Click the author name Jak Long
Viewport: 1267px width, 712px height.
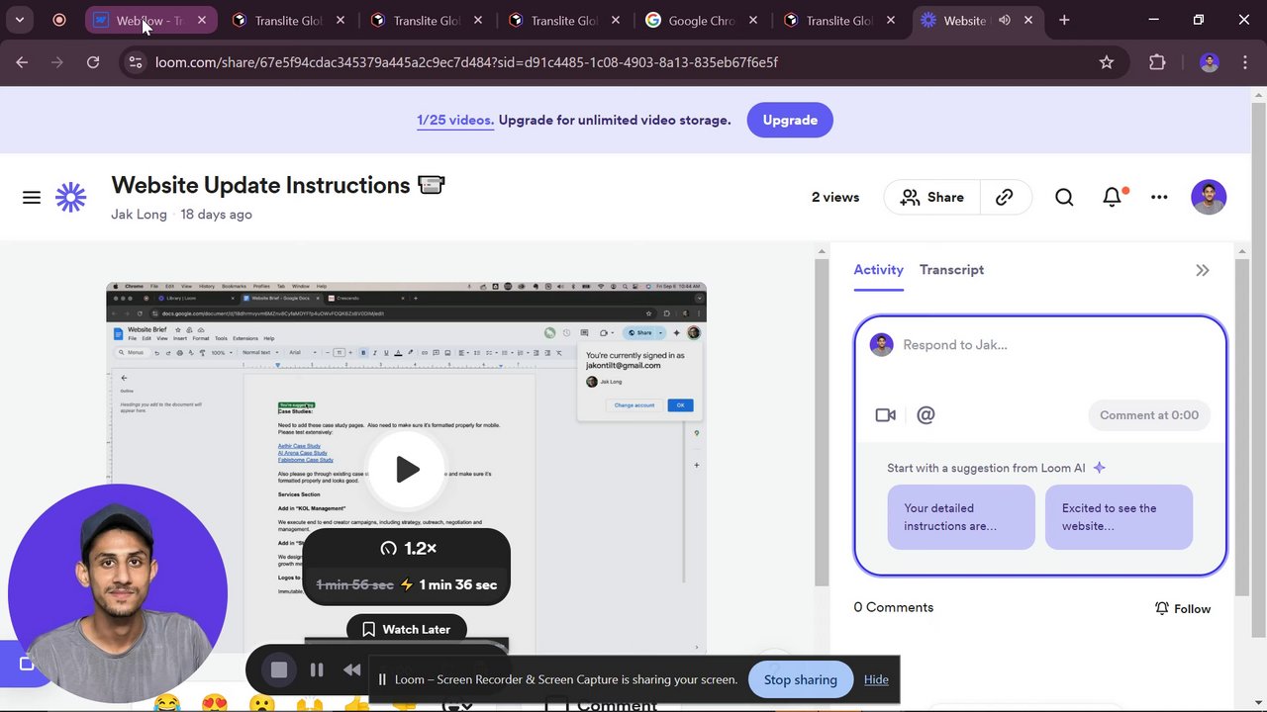click(x=139, y=215)
